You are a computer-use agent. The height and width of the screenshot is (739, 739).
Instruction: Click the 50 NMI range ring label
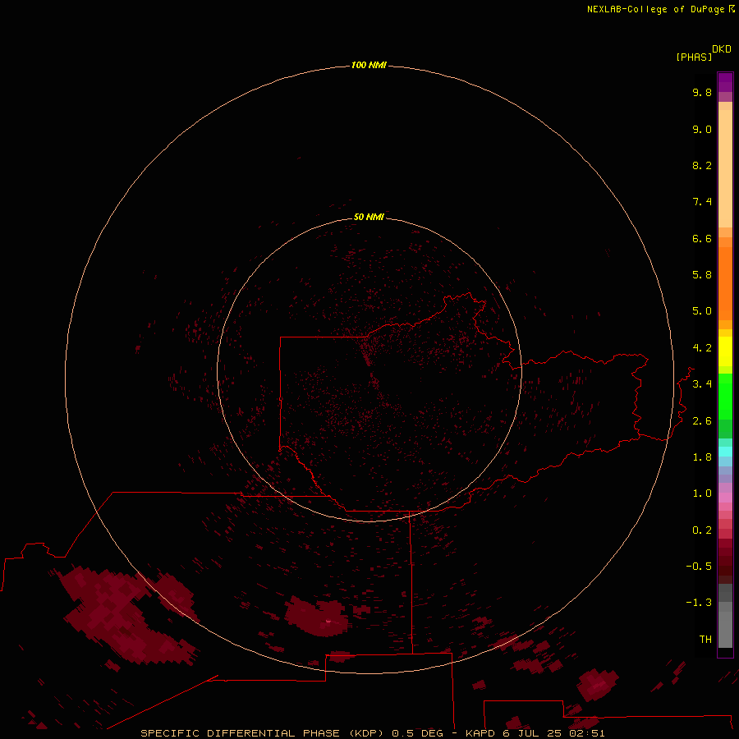coord(369,217)
